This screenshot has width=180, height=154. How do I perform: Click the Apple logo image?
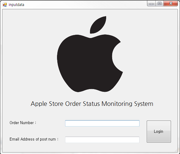(x=90, y=54)
